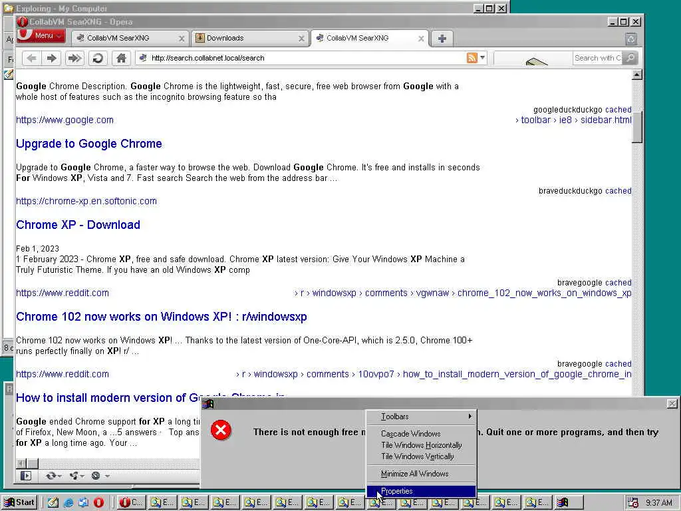Expand the Opera Link sync dropdown arrow

[59, 476]
